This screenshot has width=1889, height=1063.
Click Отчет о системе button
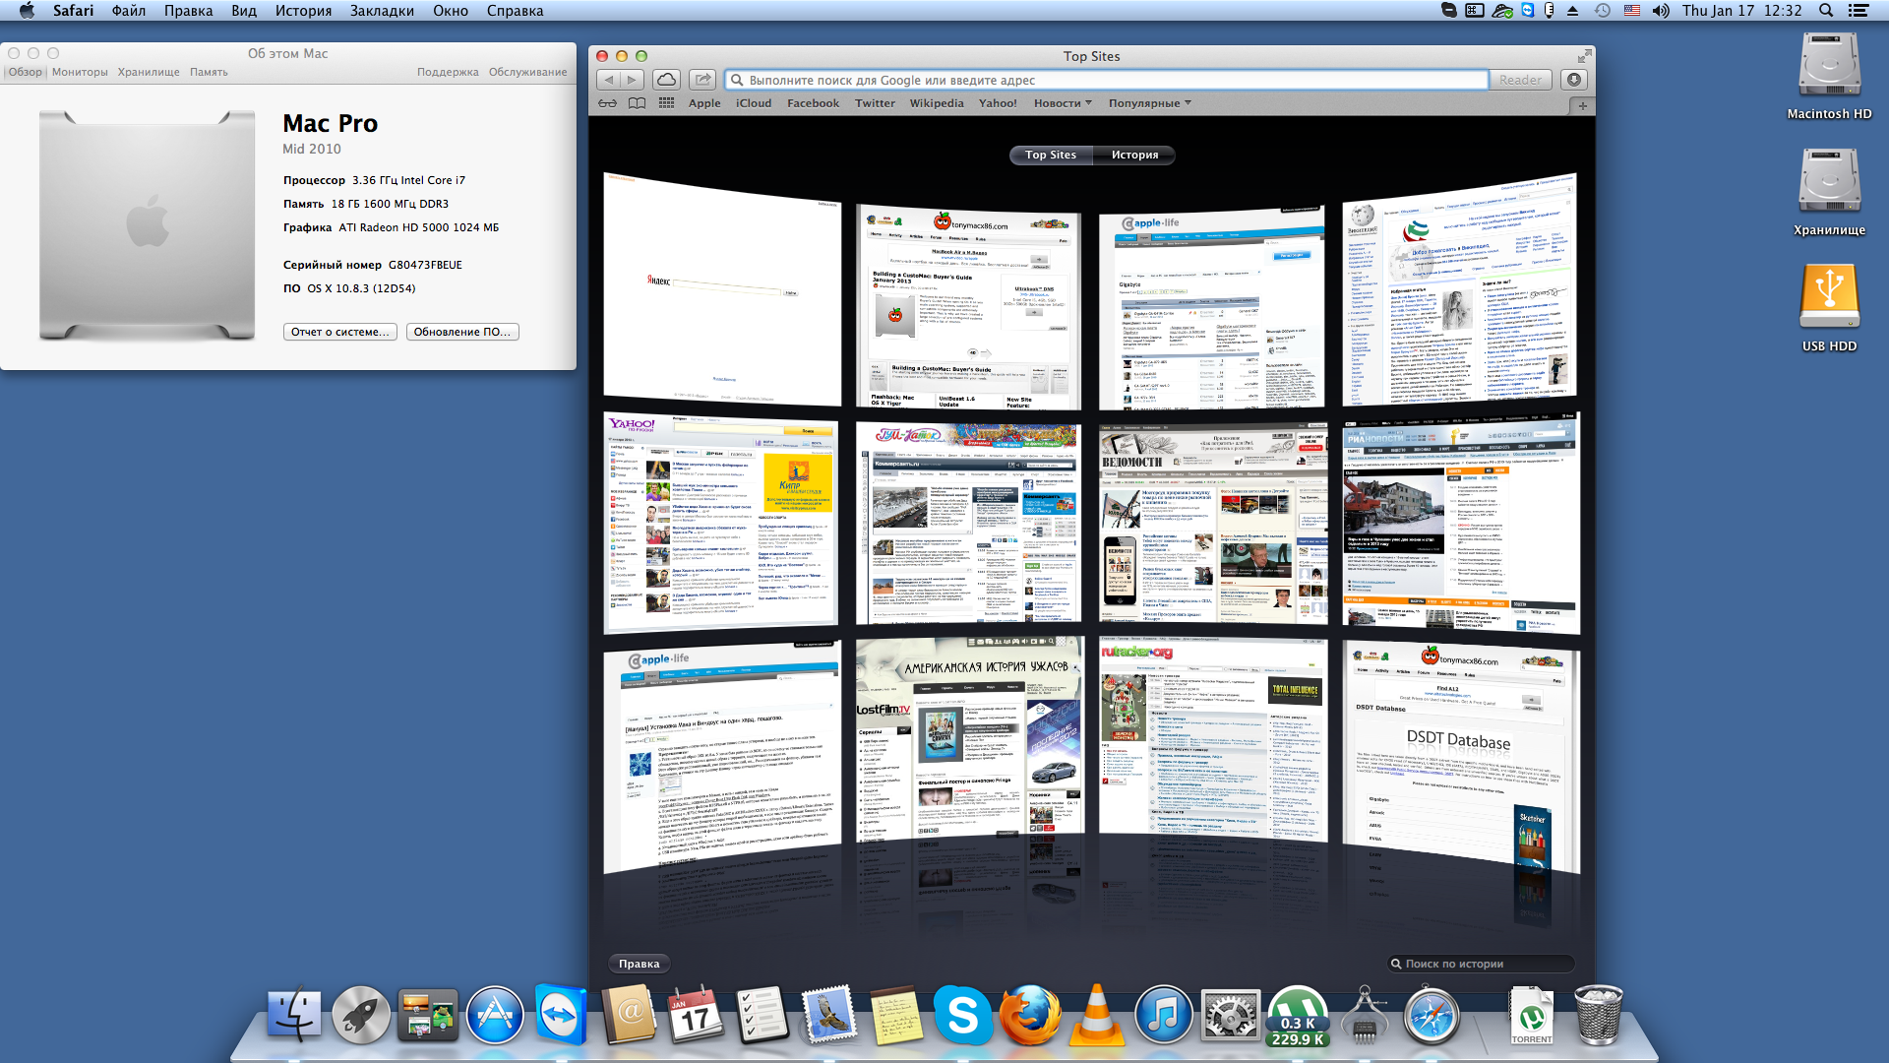click(x=340, y=332)
